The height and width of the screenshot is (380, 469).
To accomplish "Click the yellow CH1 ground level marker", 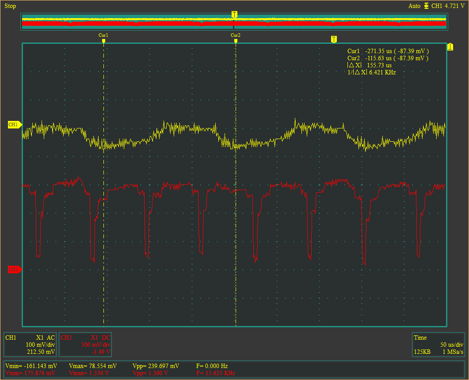I will tap(15, 125).
